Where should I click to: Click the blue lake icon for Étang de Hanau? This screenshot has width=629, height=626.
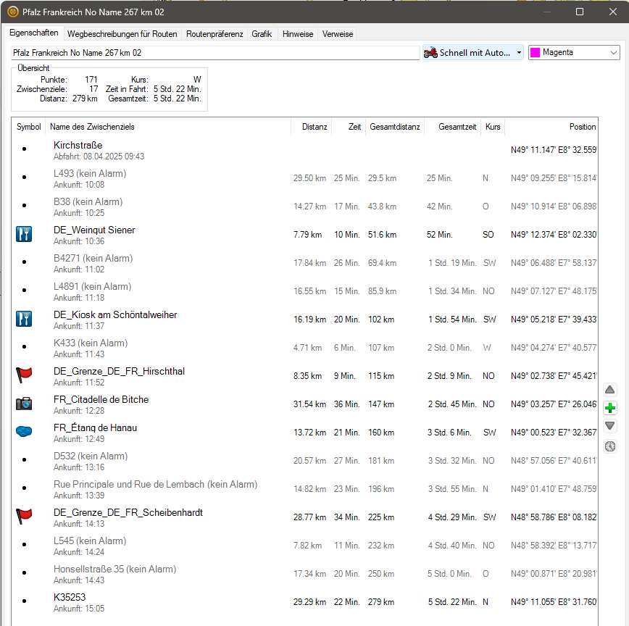24,432
